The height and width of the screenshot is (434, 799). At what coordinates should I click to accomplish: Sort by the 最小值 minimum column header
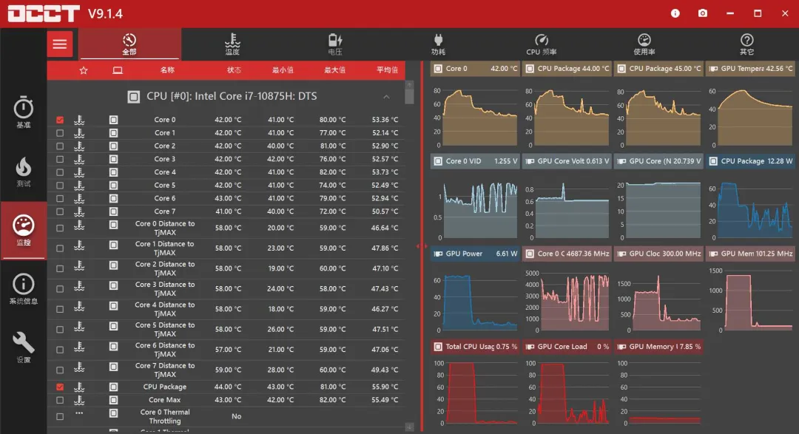tap(283, 70)
